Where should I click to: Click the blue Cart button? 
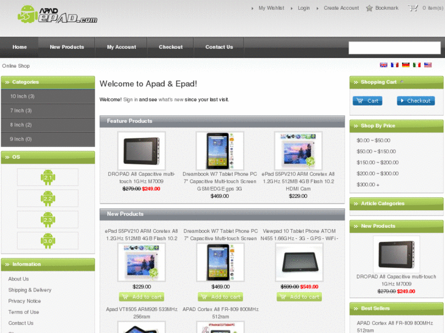pyautogui.click(x=367, y=101)
